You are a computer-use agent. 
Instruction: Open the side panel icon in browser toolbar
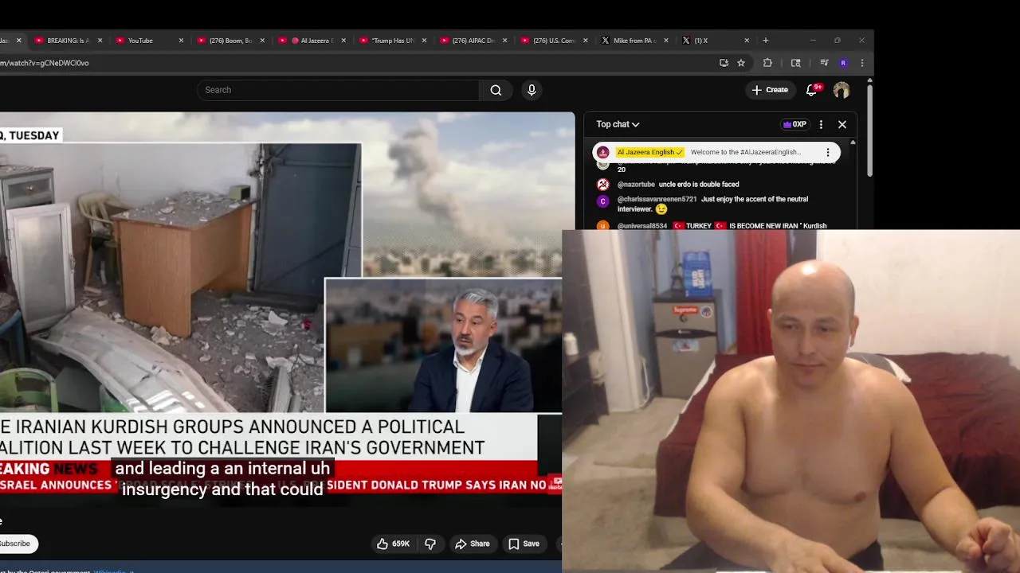coord(795,63)
